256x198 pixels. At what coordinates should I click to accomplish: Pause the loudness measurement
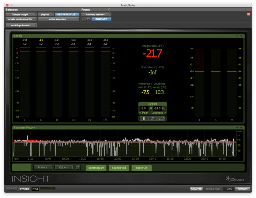[x=144, y=119]
